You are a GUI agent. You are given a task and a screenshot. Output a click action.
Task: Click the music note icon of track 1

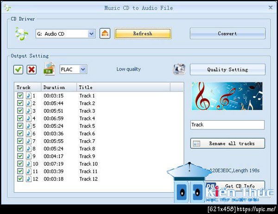29,96
